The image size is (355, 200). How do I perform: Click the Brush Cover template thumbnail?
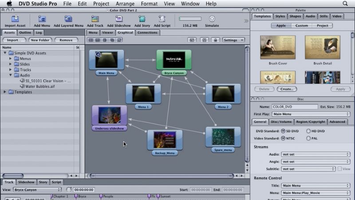(278, 48)
